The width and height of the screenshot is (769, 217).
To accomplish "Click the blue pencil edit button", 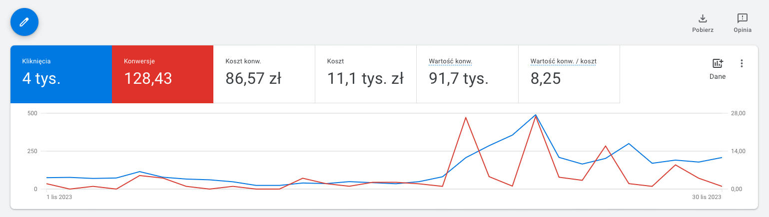I will tap(24, 22).
